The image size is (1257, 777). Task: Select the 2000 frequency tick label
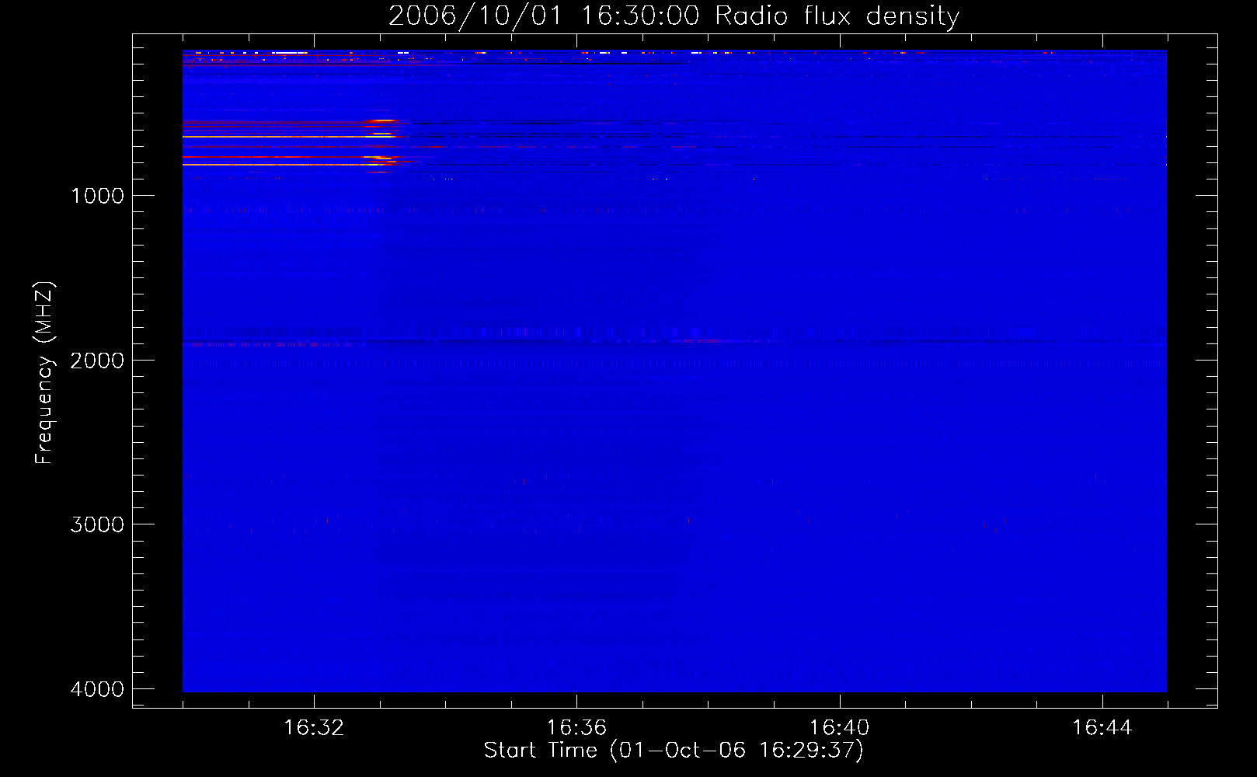click(x=98, y=361)
